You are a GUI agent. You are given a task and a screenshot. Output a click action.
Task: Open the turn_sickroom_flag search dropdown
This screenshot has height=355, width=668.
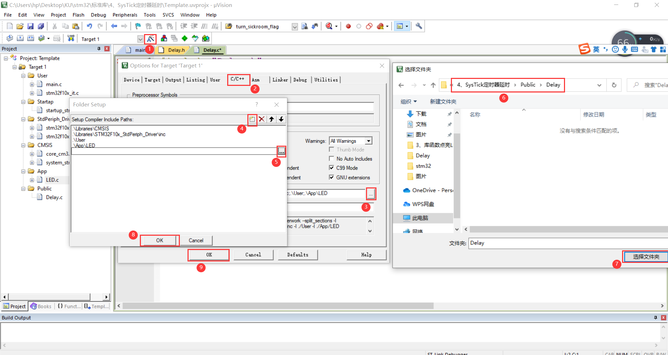coord(295,27)
